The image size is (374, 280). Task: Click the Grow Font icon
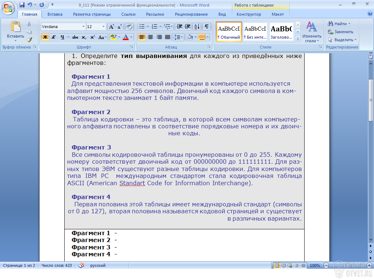click(112, 27)
